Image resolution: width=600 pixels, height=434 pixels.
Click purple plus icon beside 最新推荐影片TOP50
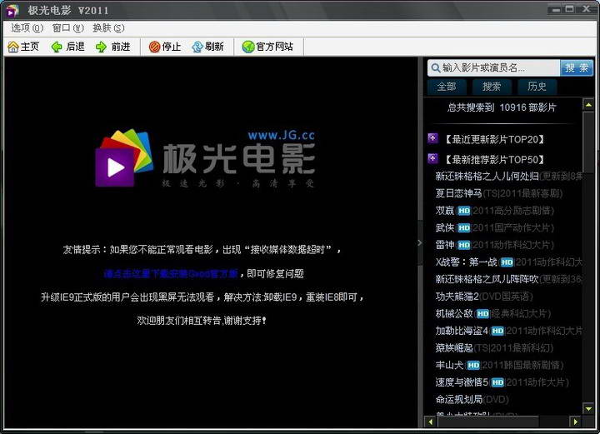tap(432, 158)
